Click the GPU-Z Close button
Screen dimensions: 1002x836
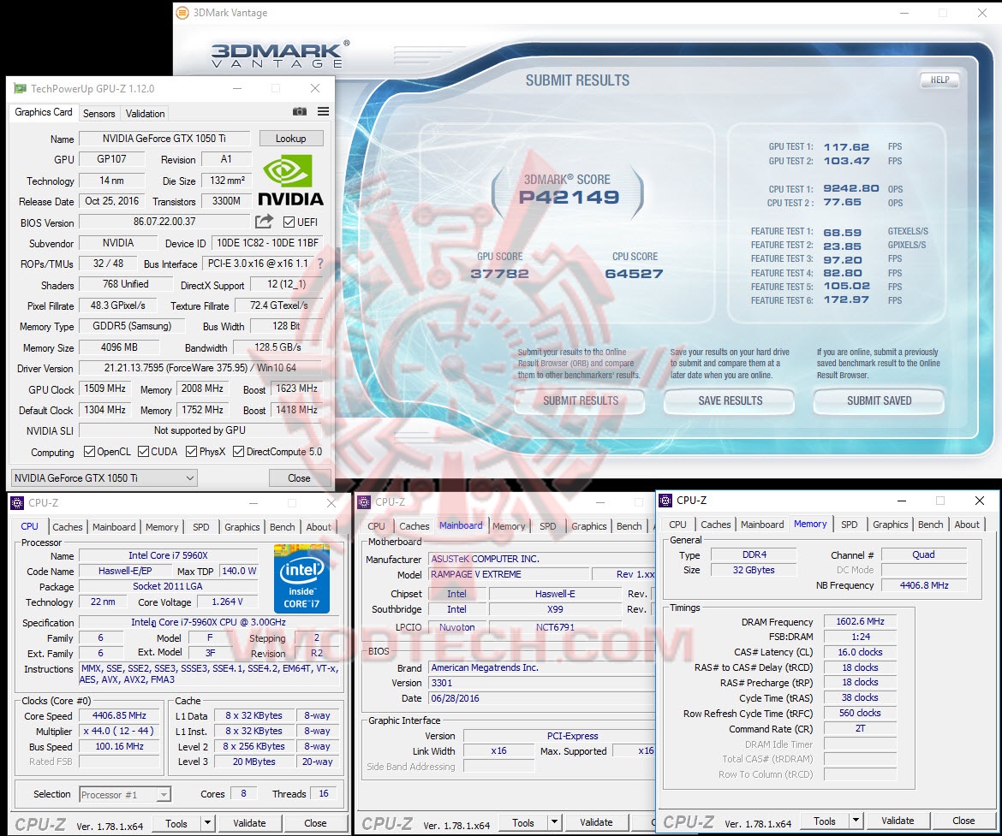[299, 477]
